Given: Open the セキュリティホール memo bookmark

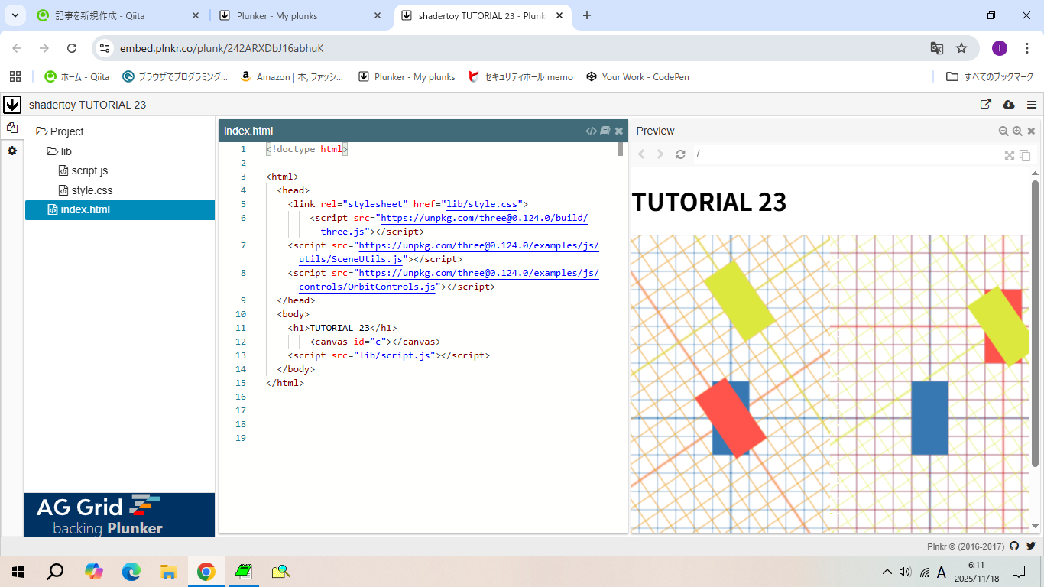Looking at the screenshot, I should [520, 76].
